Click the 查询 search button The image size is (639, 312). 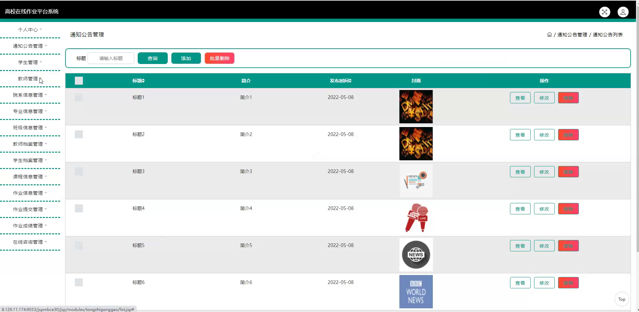tap(153, 58)
